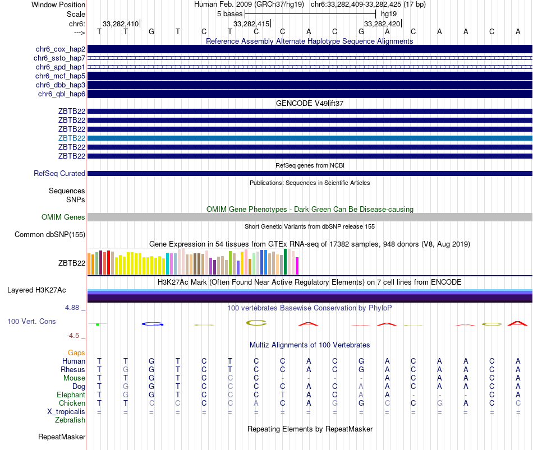The height and width of the screenshot is (450, 533).
Task: Click the large olive C PhyloP logo
Action: pyautogui.click(x=256, y=323)
